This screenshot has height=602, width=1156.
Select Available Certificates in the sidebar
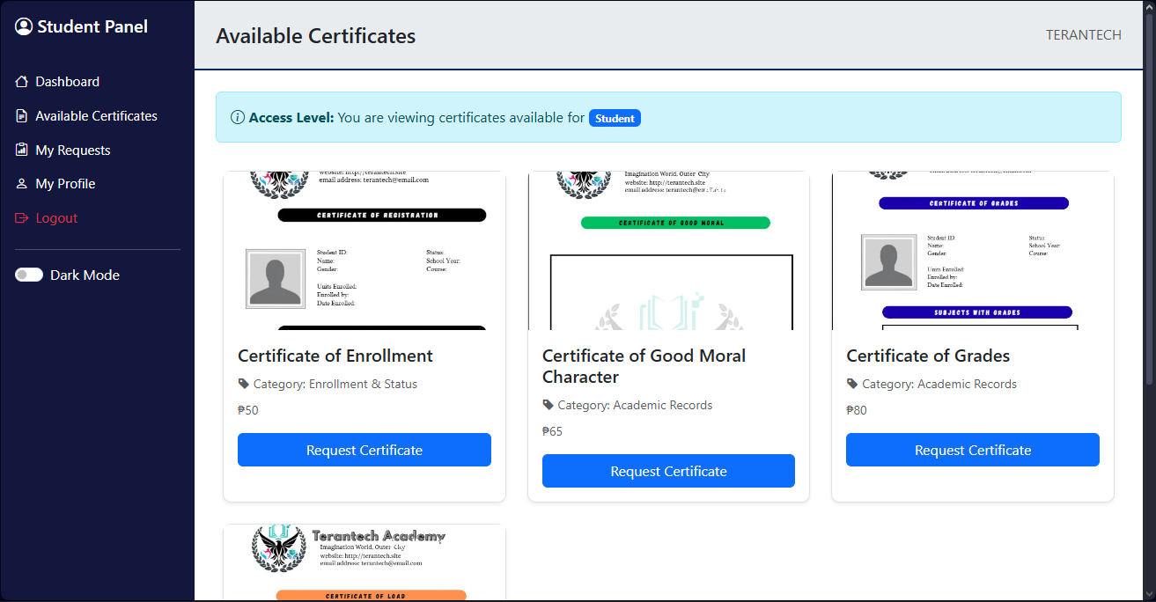pyautogui.click(x=96, y=115)
